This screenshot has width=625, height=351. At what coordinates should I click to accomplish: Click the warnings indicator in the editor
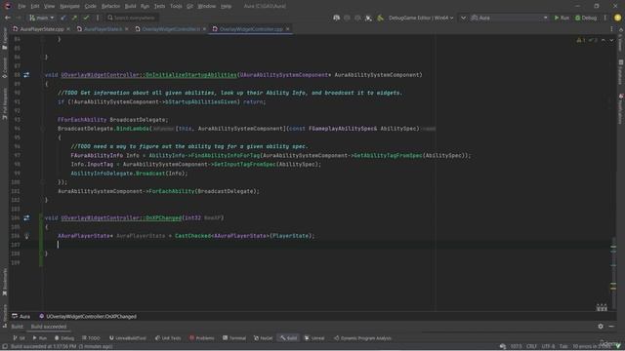[x=581, y=40]
